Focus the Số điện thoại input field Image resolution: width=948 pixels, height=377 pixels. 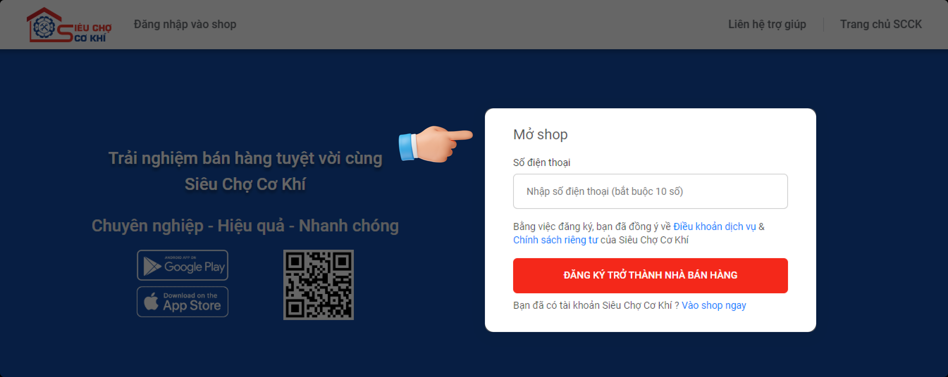(650, 191)
